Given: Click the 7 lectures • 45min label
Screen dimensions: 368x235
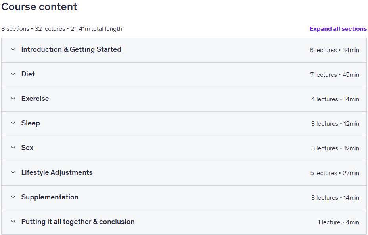Looking at the screenshot, I should [334, 75].
